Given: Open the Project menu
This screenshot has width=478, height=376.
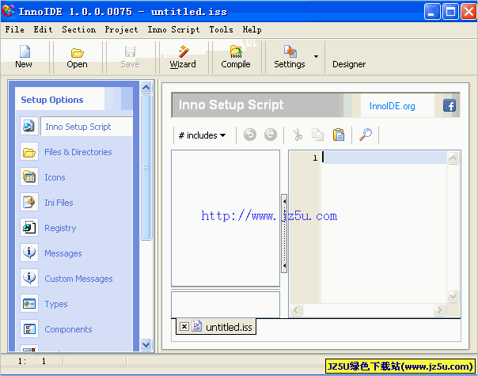Looking at the screenshot, I should 121,29.
